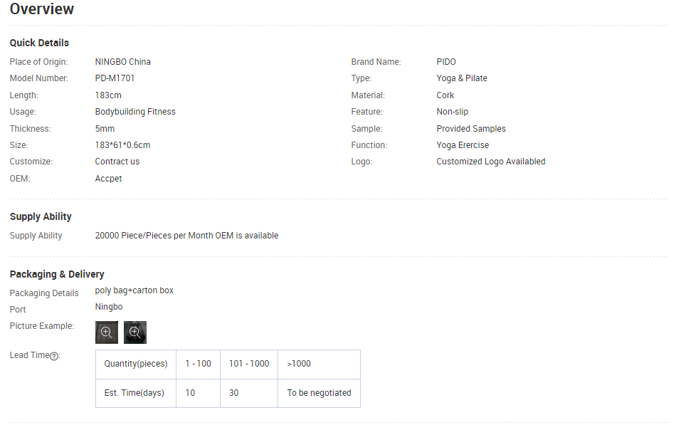Click the 'Yoga & Pilate' type value
The image size is (676, 425).
[462, 78]
